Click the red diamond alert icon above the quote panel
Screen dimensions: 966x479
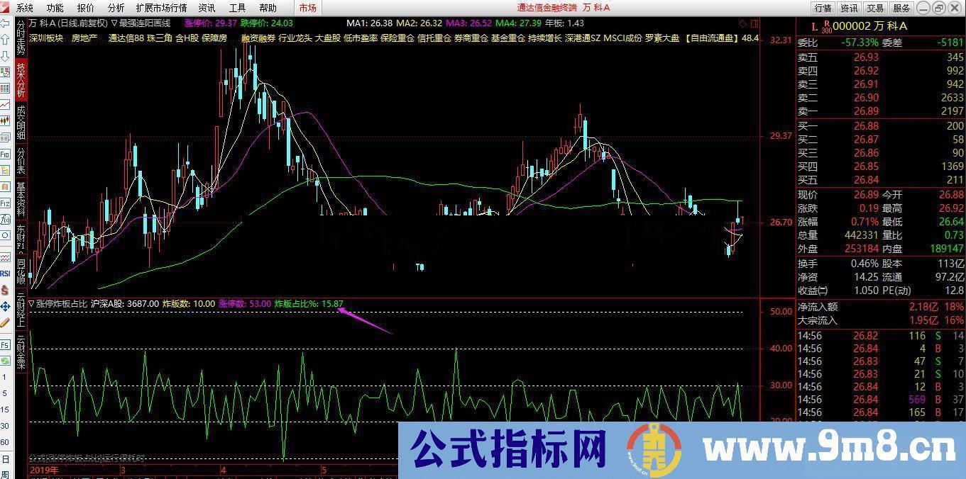pos(742,23)
